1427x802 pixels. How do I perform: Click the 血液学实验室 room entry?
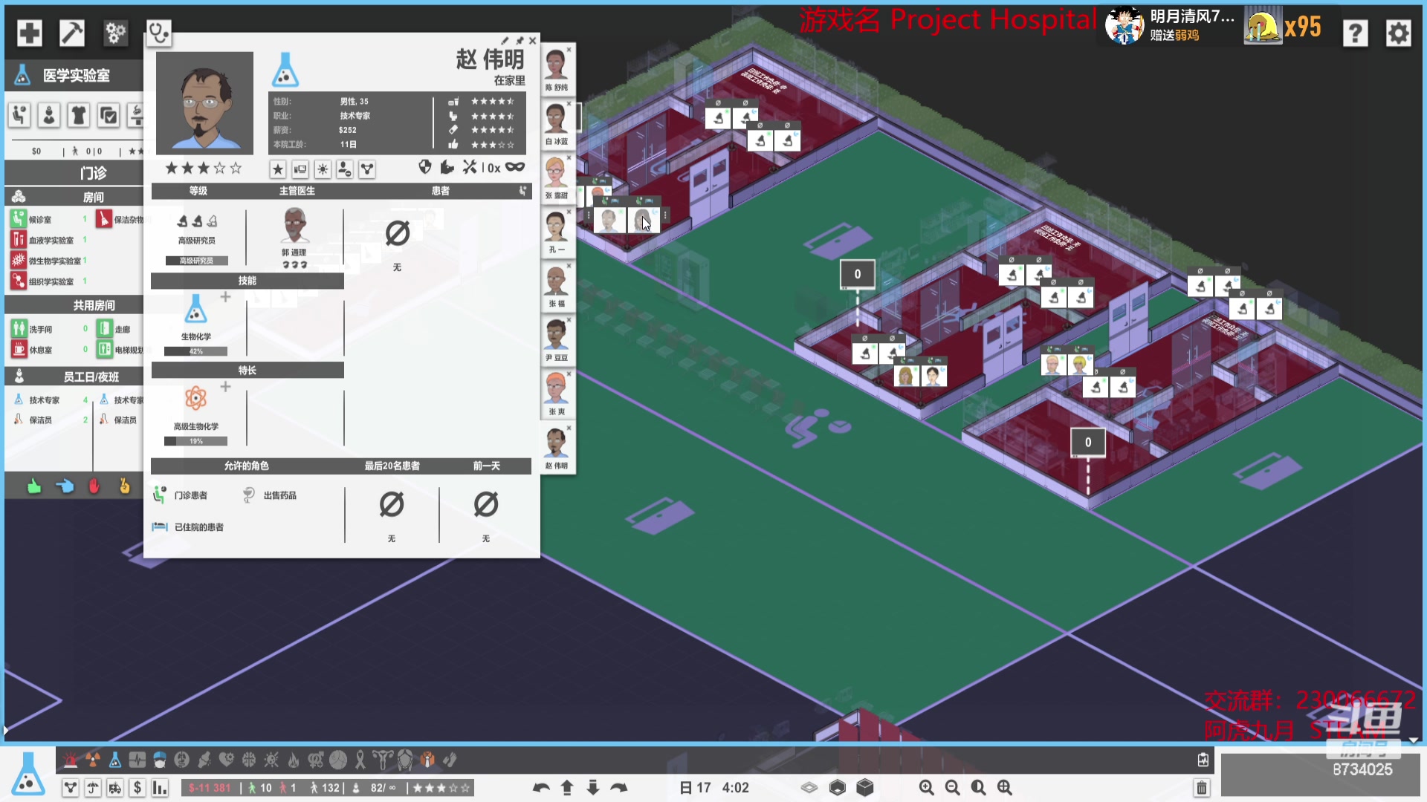(48, 240)
